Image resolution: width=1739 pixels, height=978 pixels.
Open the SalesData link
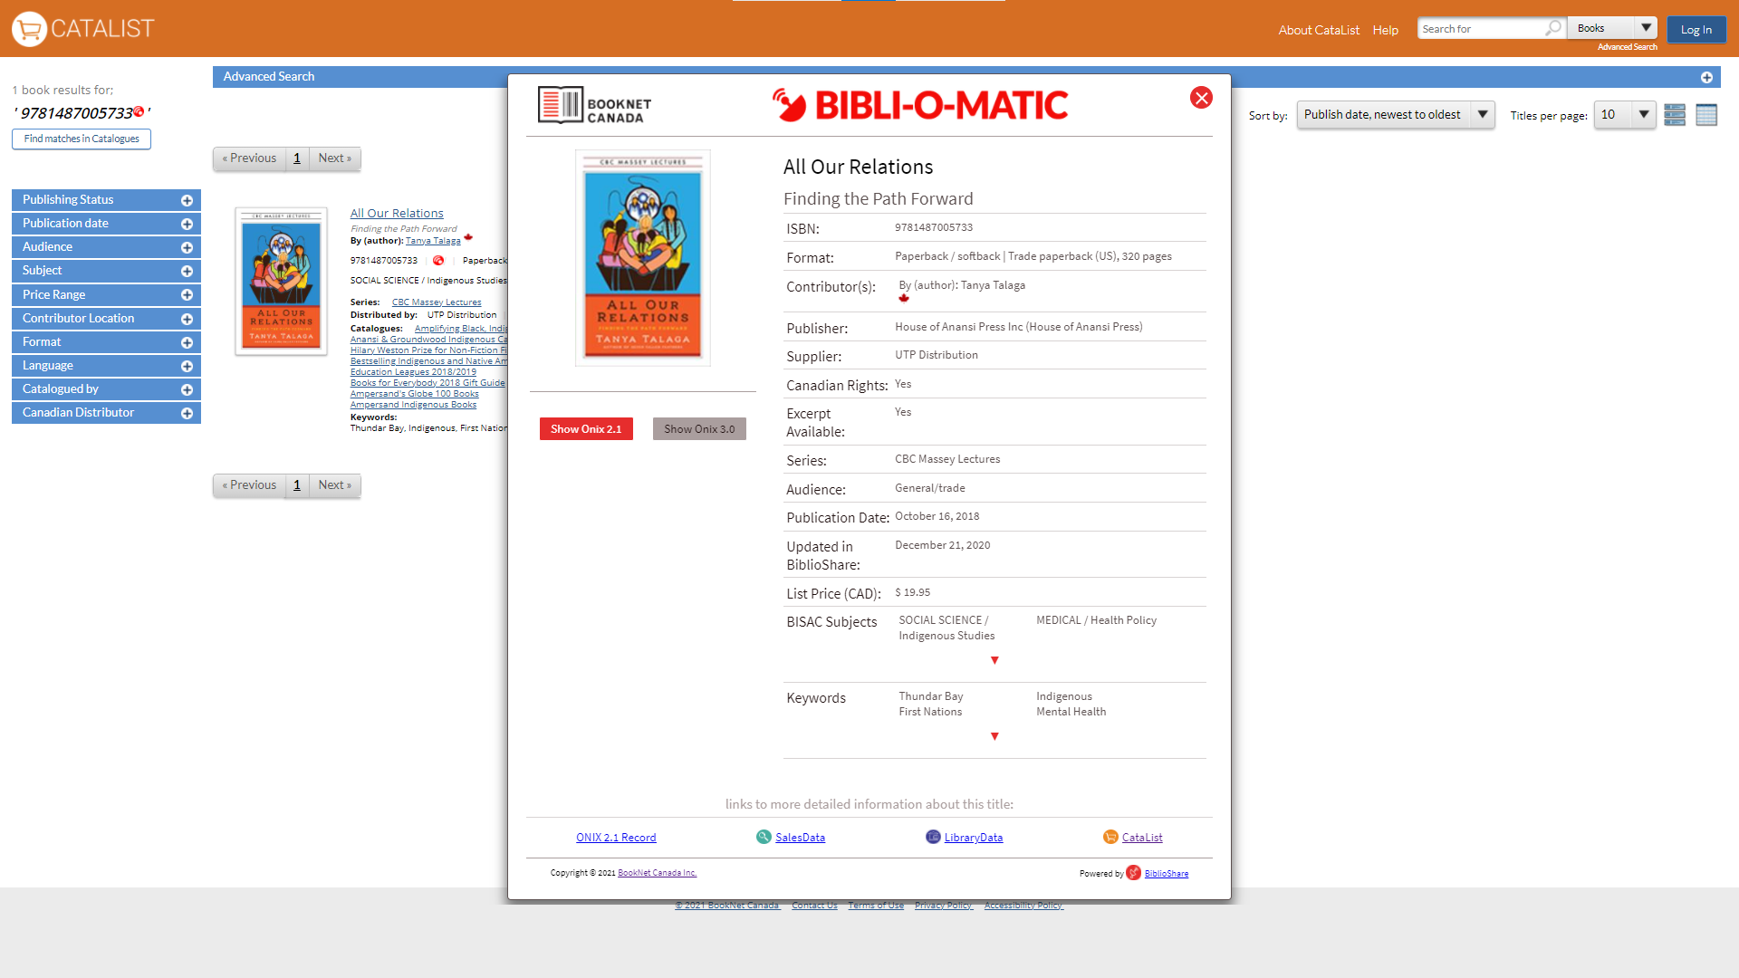(x=800, y=838)
